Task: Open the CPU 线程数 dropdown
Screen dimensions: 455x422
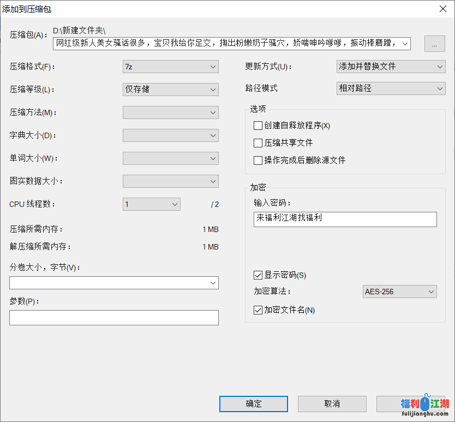Action: tap(151, 204)
